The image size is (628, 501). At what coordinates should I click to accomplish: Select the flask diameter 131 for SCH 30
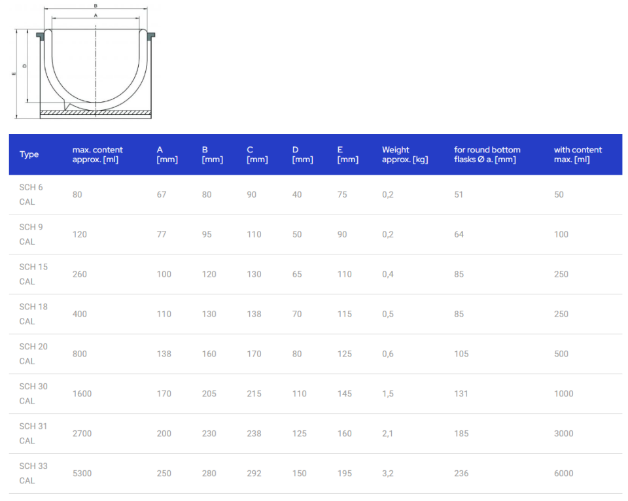461,394
